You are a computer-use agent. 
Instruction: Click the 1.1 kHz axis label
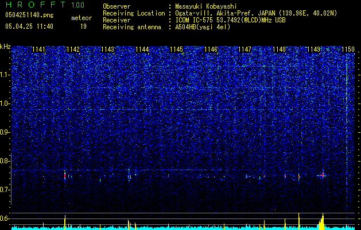[x=5, y=75]
